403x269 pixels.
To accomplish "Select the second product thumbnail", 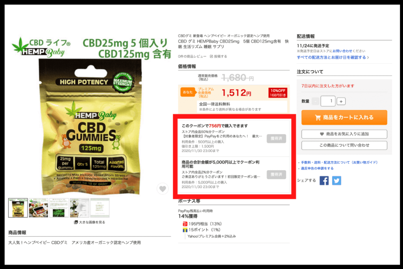I will pos(38,208).
